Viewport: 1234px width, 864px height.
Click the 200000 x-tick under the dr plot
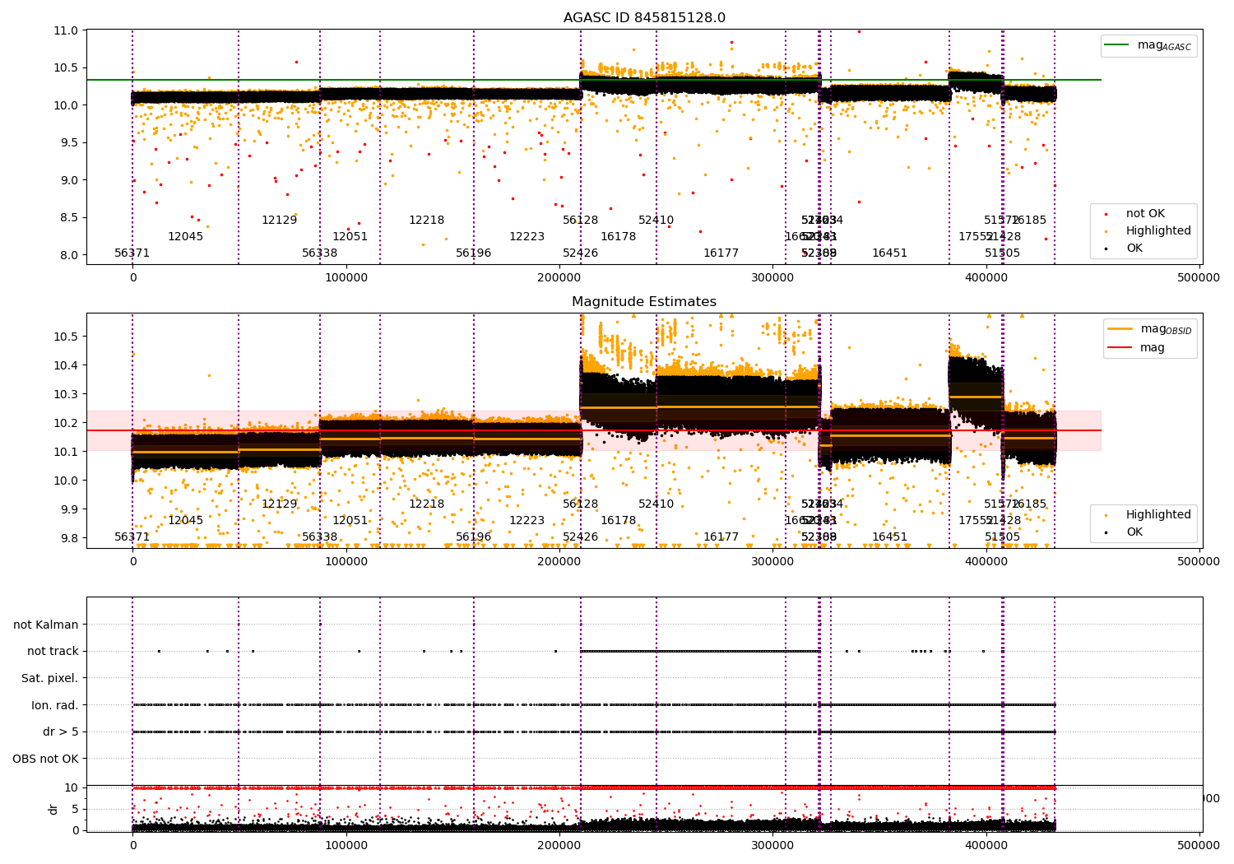559,844
